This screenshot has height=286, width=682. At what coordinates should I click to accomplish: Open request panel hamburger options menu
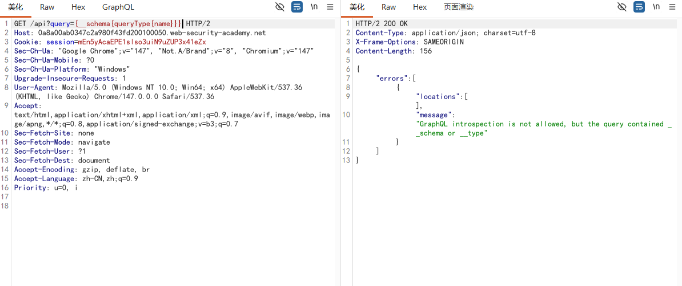[330, 7]
